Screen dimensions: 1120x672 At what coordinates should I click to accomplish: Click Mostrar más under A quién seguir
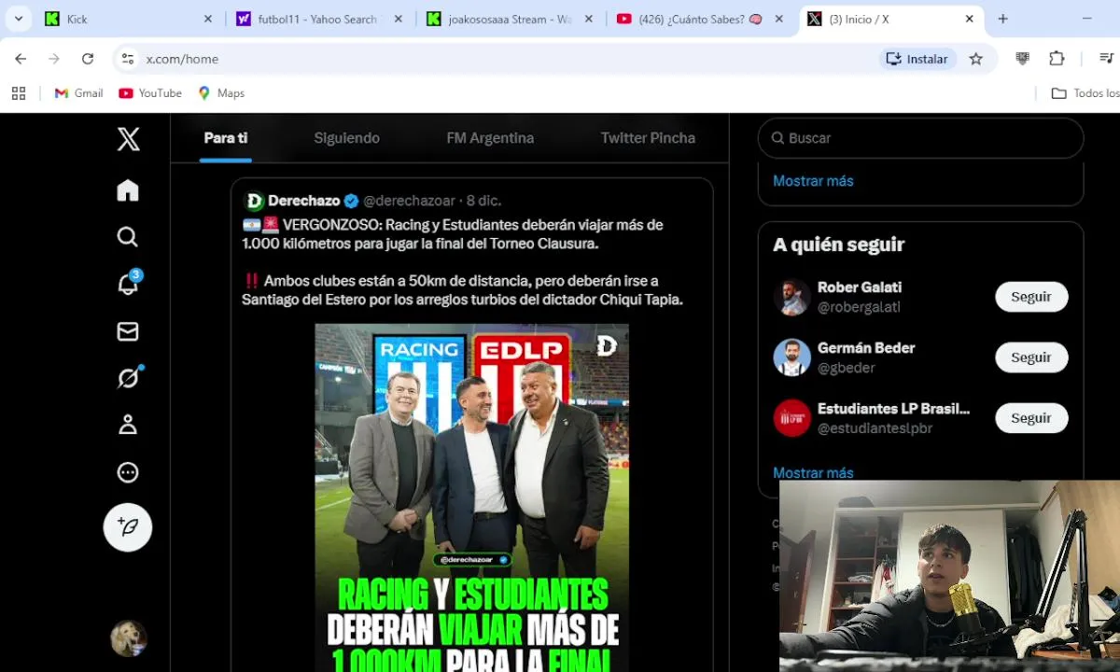(x=813, y=472)
